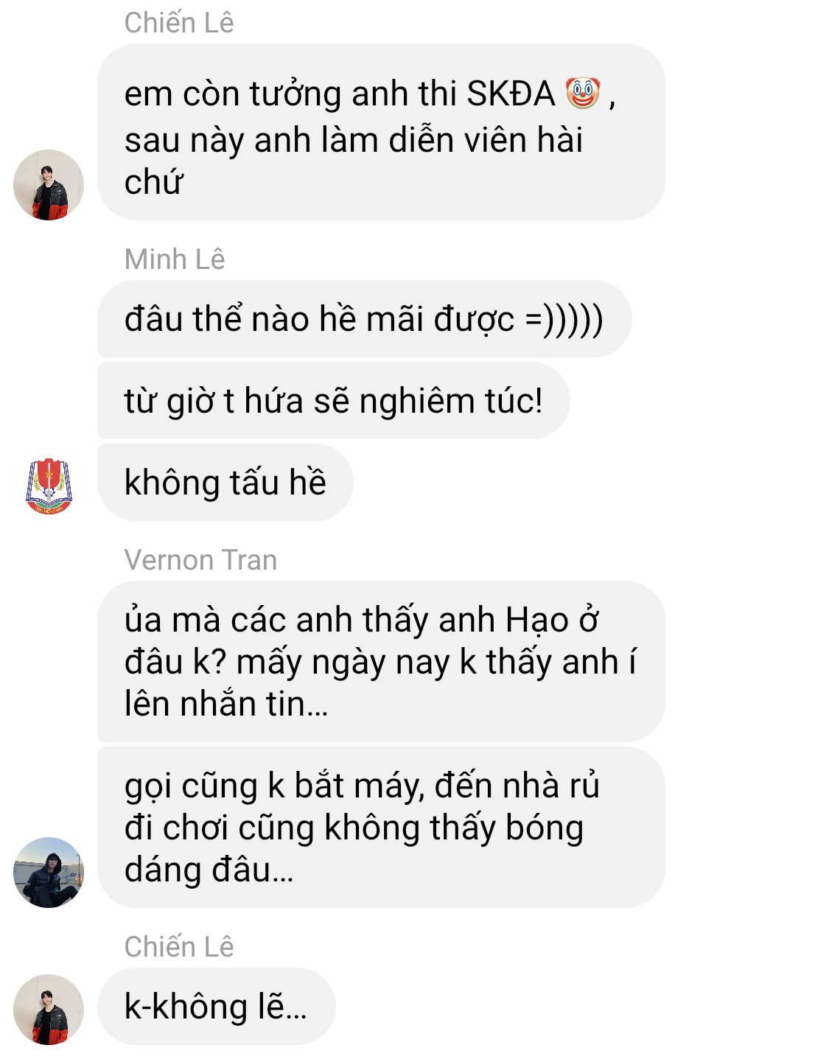Open Chiến Lê's avatar beside SKĐA message
Screen dimensions: 829x1062
(x=49, y=185)
